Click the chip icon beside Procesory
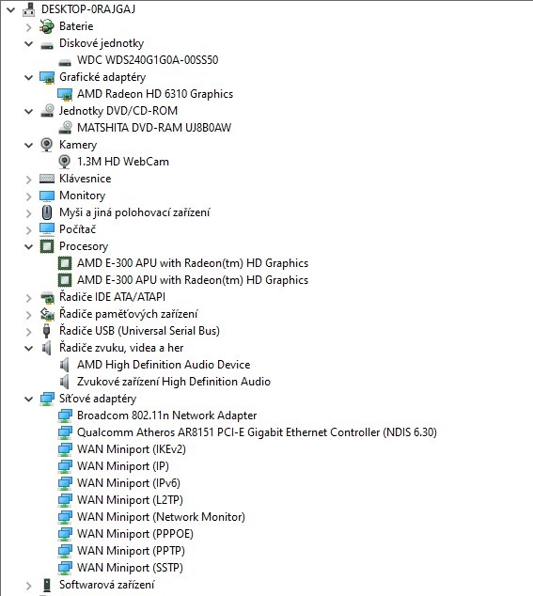The image size is (533, 596). pyautogui.click(x=47, y=246)
